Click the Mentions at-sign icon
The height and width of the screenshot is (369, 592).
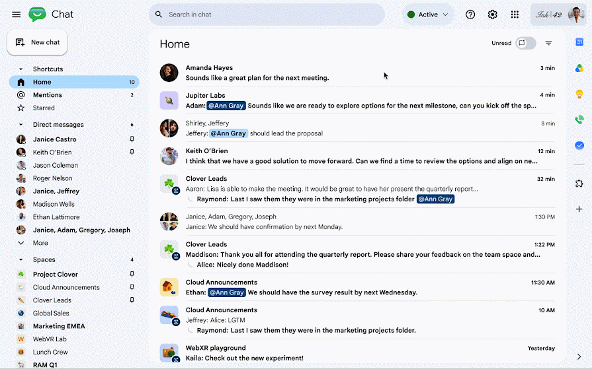point(21,95)
